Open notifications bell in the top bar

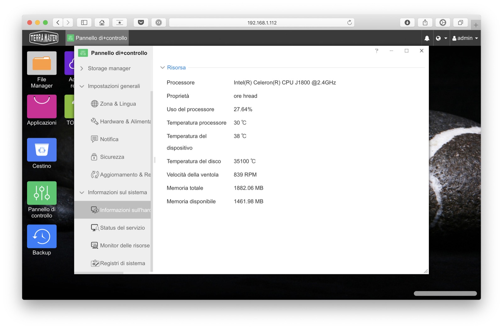click(x=427, y=38)
